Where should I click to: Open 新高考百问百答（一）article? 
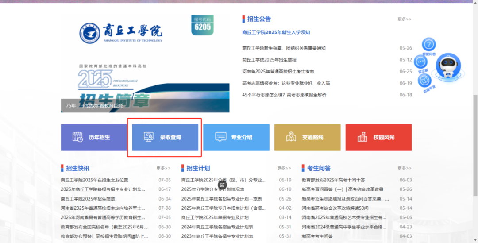tap(343, 189)
